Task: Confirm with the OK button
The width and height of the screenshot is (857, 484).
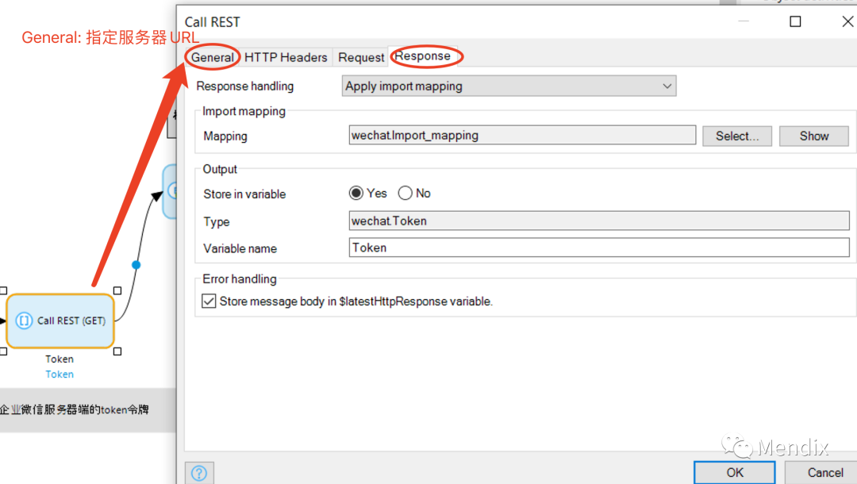Action: coord(735,473)
